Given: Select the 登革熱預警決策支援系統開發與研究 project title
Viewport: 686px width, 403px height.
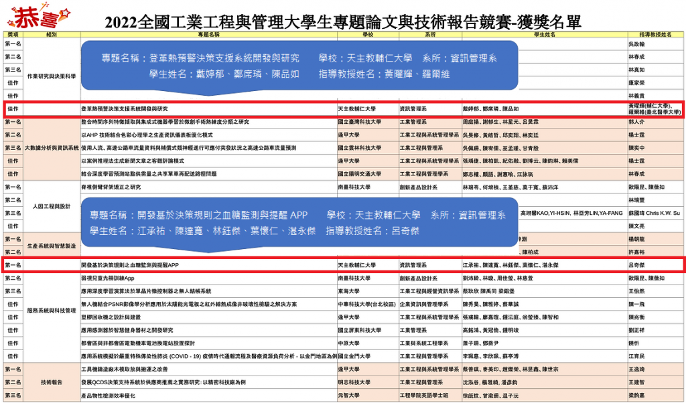Looking at the screenshot, I should 125,108.
